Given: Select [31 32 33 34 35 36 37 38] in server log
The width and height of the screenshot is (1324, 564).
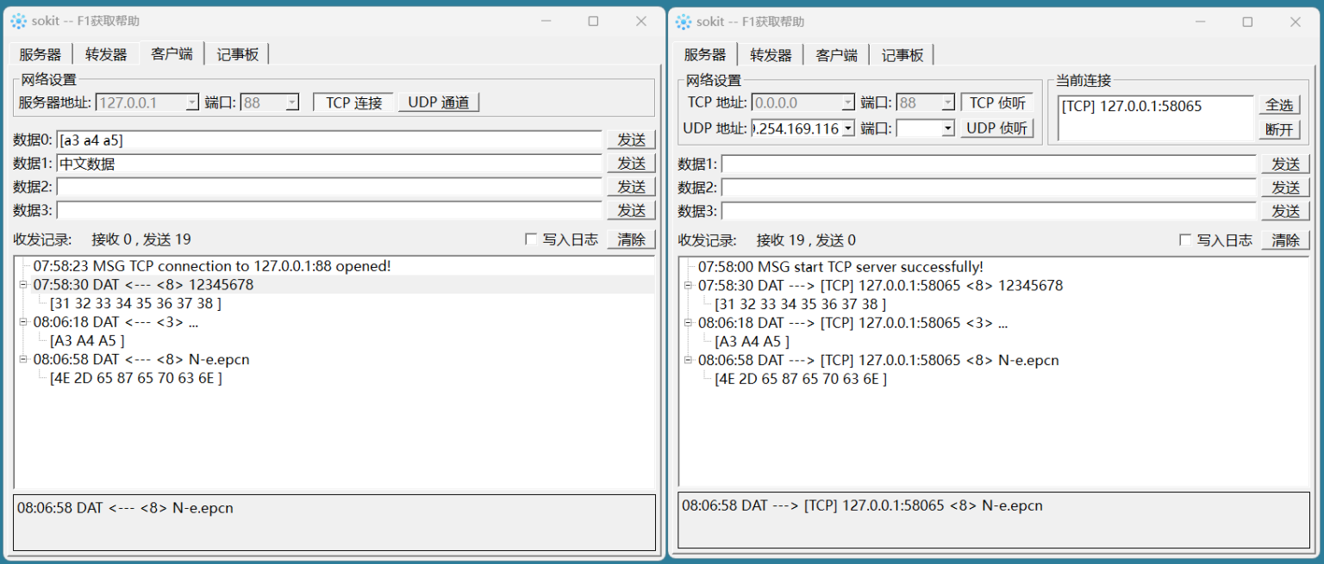Looking at the screenshot, I should coord(800,304).
